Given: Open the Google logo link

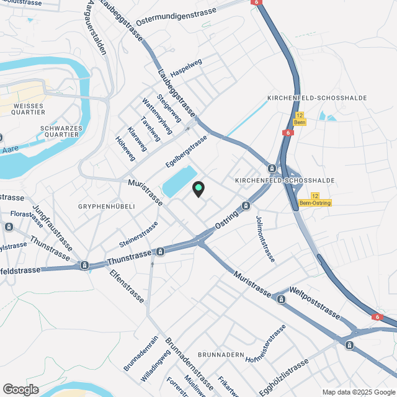Looking at the screenshot, I should click(20, 390).
